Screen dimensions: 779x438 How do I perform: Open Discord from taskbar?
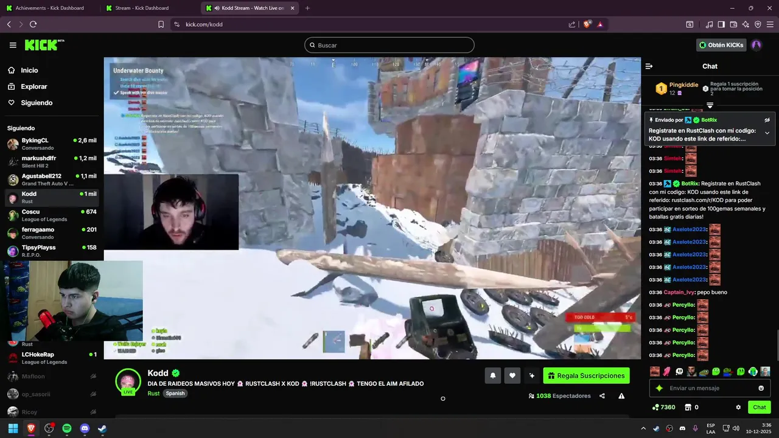[x=85, y=428]
